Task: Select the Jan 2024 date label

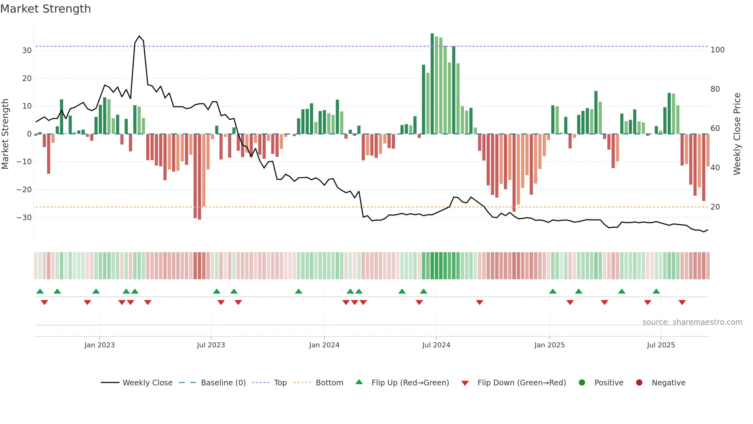Action: coord(324,345)
